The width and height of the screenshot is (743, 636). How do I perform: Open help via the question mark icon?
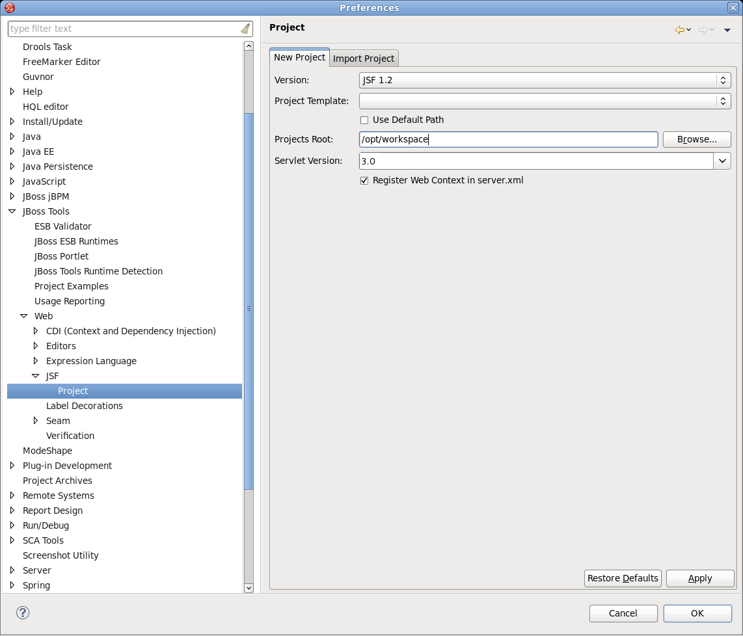(x=22, y=613)
